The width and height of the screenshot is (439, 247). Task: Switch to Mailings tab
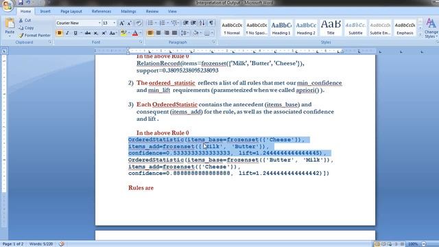(128, 12)
